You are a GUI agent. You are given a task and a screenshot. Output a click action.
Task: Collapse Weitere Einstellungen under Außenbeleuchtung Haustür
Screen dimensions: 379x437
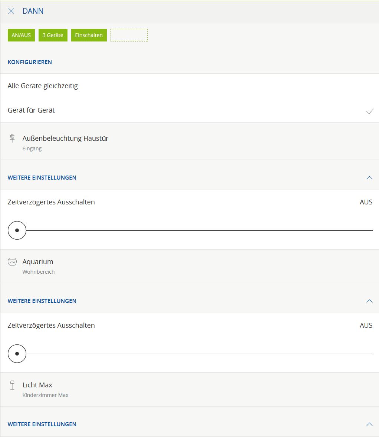tap(369, 178)
